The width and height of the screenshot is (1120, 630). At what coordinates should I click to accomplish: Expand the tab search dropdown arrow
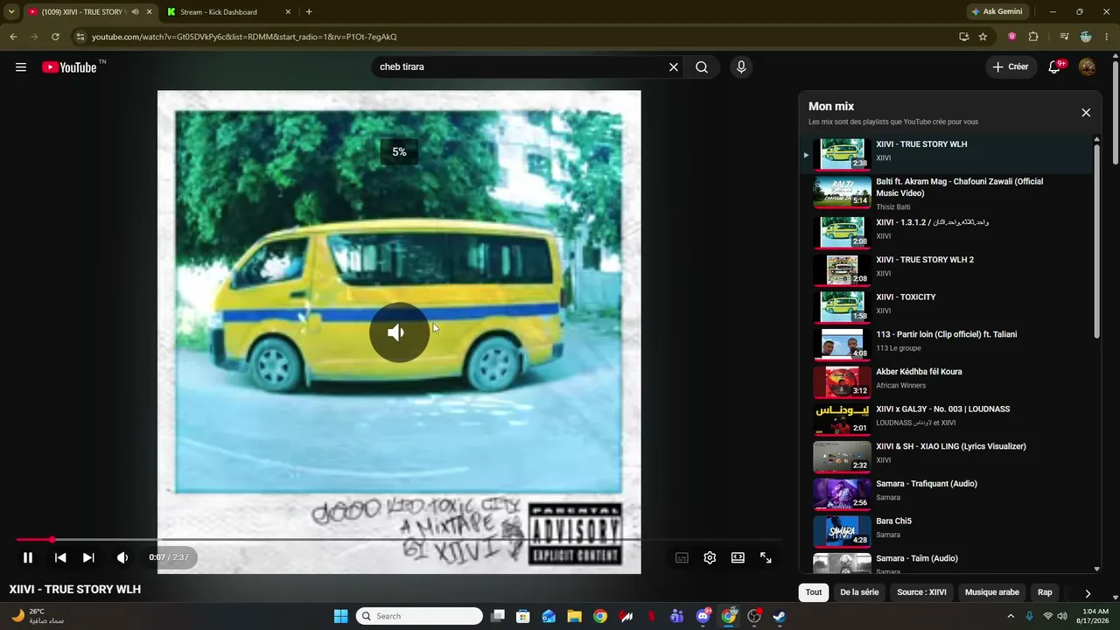[11, 12]
